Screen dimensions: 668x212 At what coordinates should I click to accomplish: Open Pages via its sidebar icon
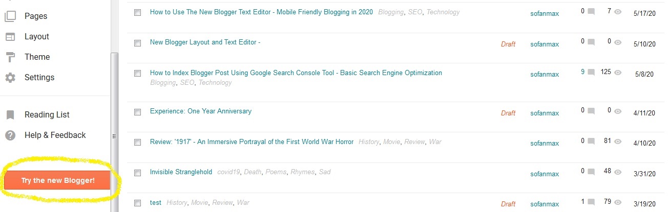(10, 16)
